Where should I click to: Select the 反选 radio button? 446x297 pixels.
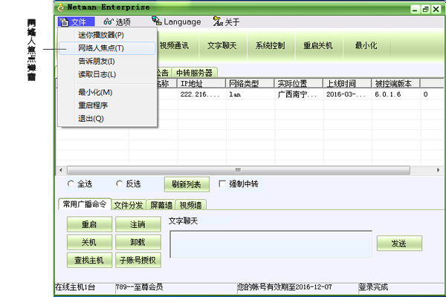tap(120, 183)
